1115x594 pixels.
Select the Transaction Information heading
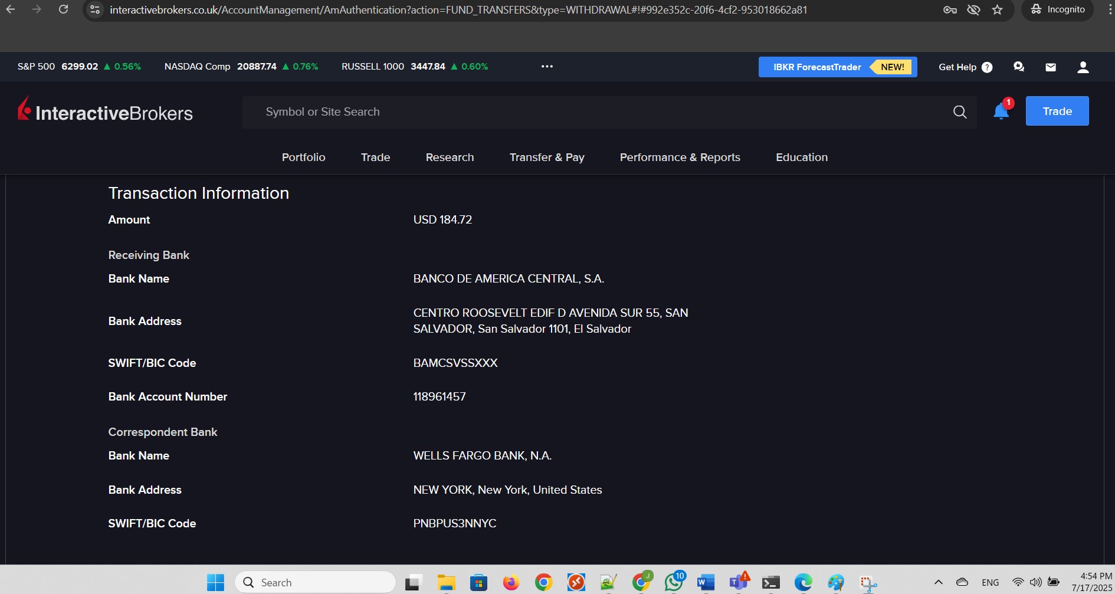[x=199, y=193]
